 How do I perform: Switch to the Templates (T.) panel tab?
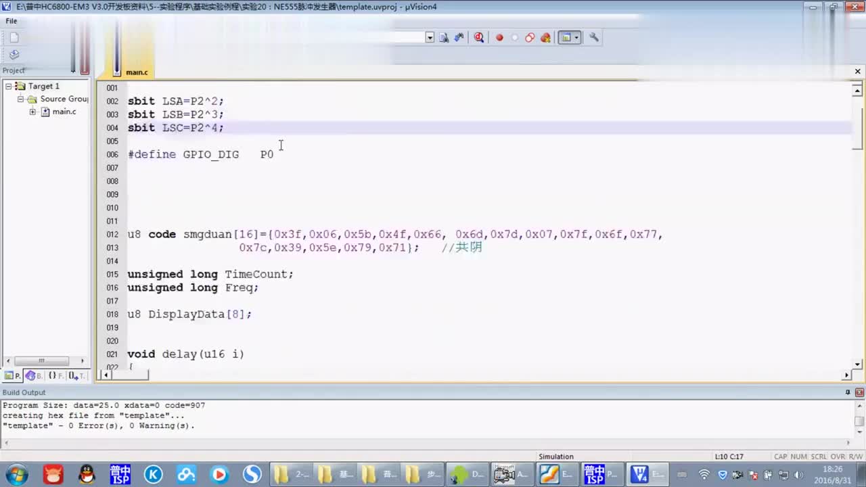click(76, 375)
